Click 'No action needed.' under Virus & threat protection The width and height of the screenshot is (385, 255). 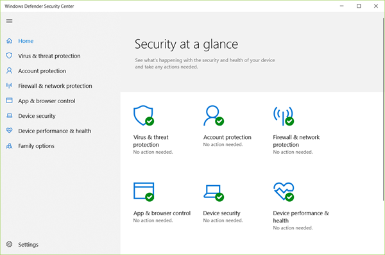[x=153, y=152]
